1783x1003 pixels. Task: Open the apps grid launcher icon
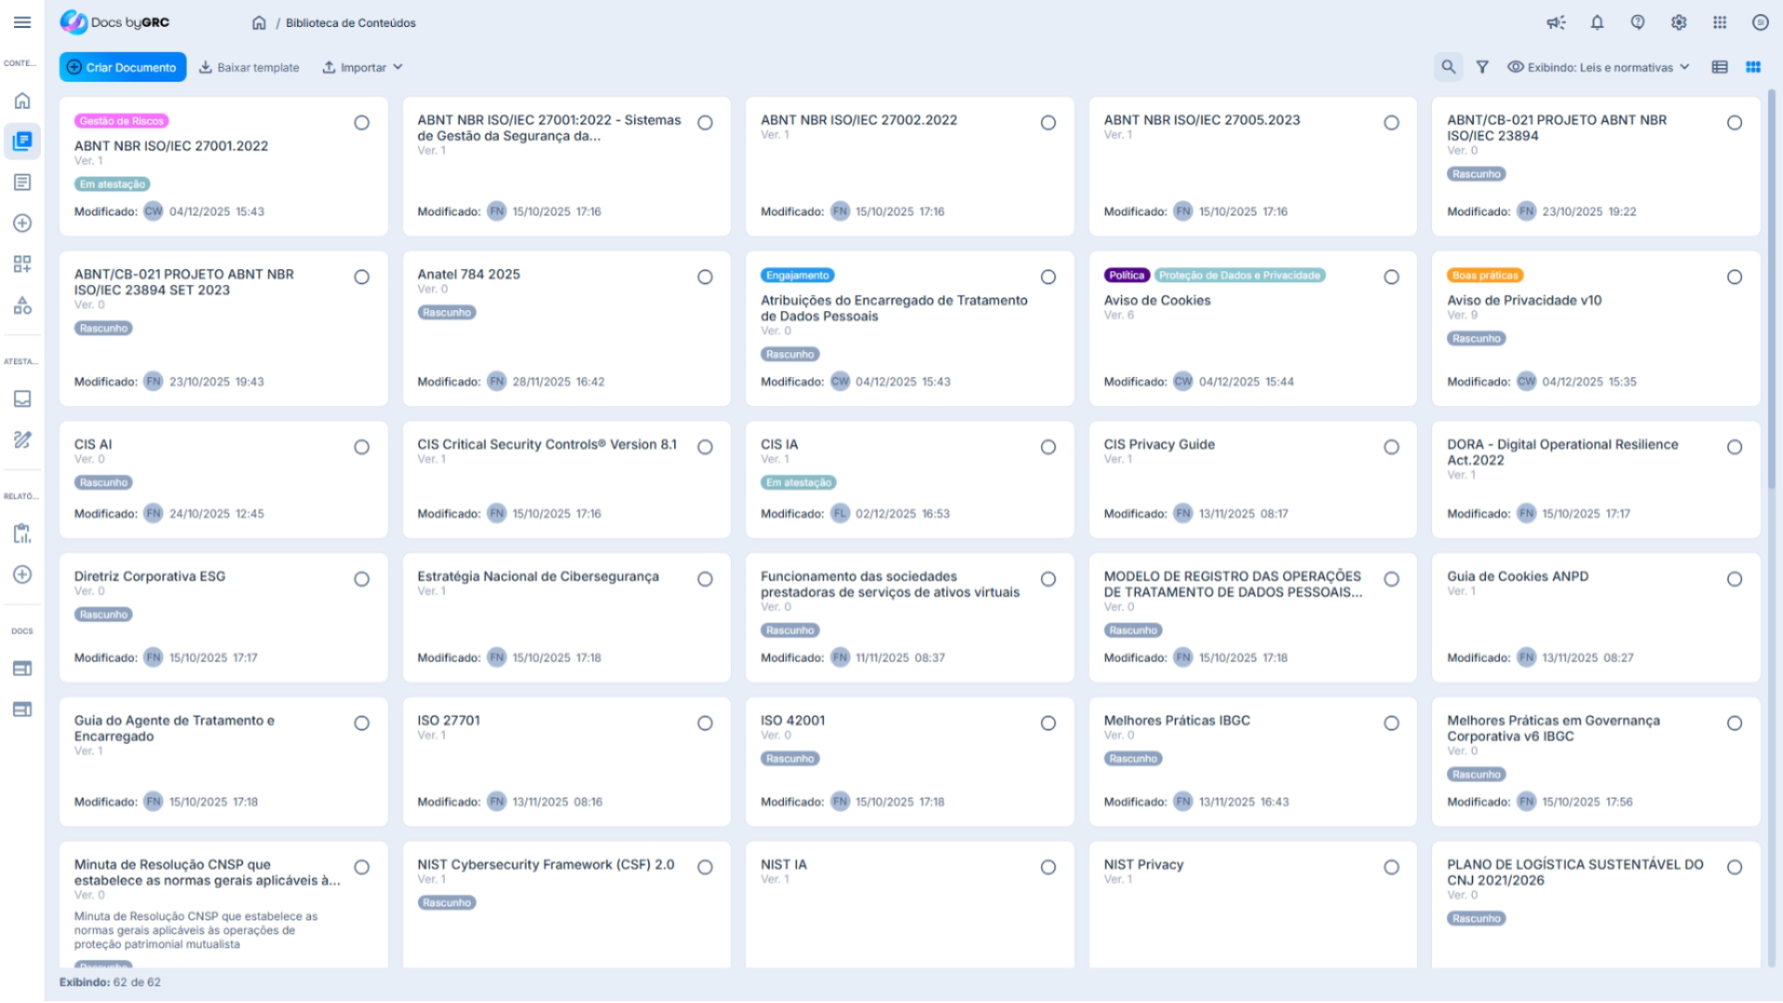tap(1719, 22)
